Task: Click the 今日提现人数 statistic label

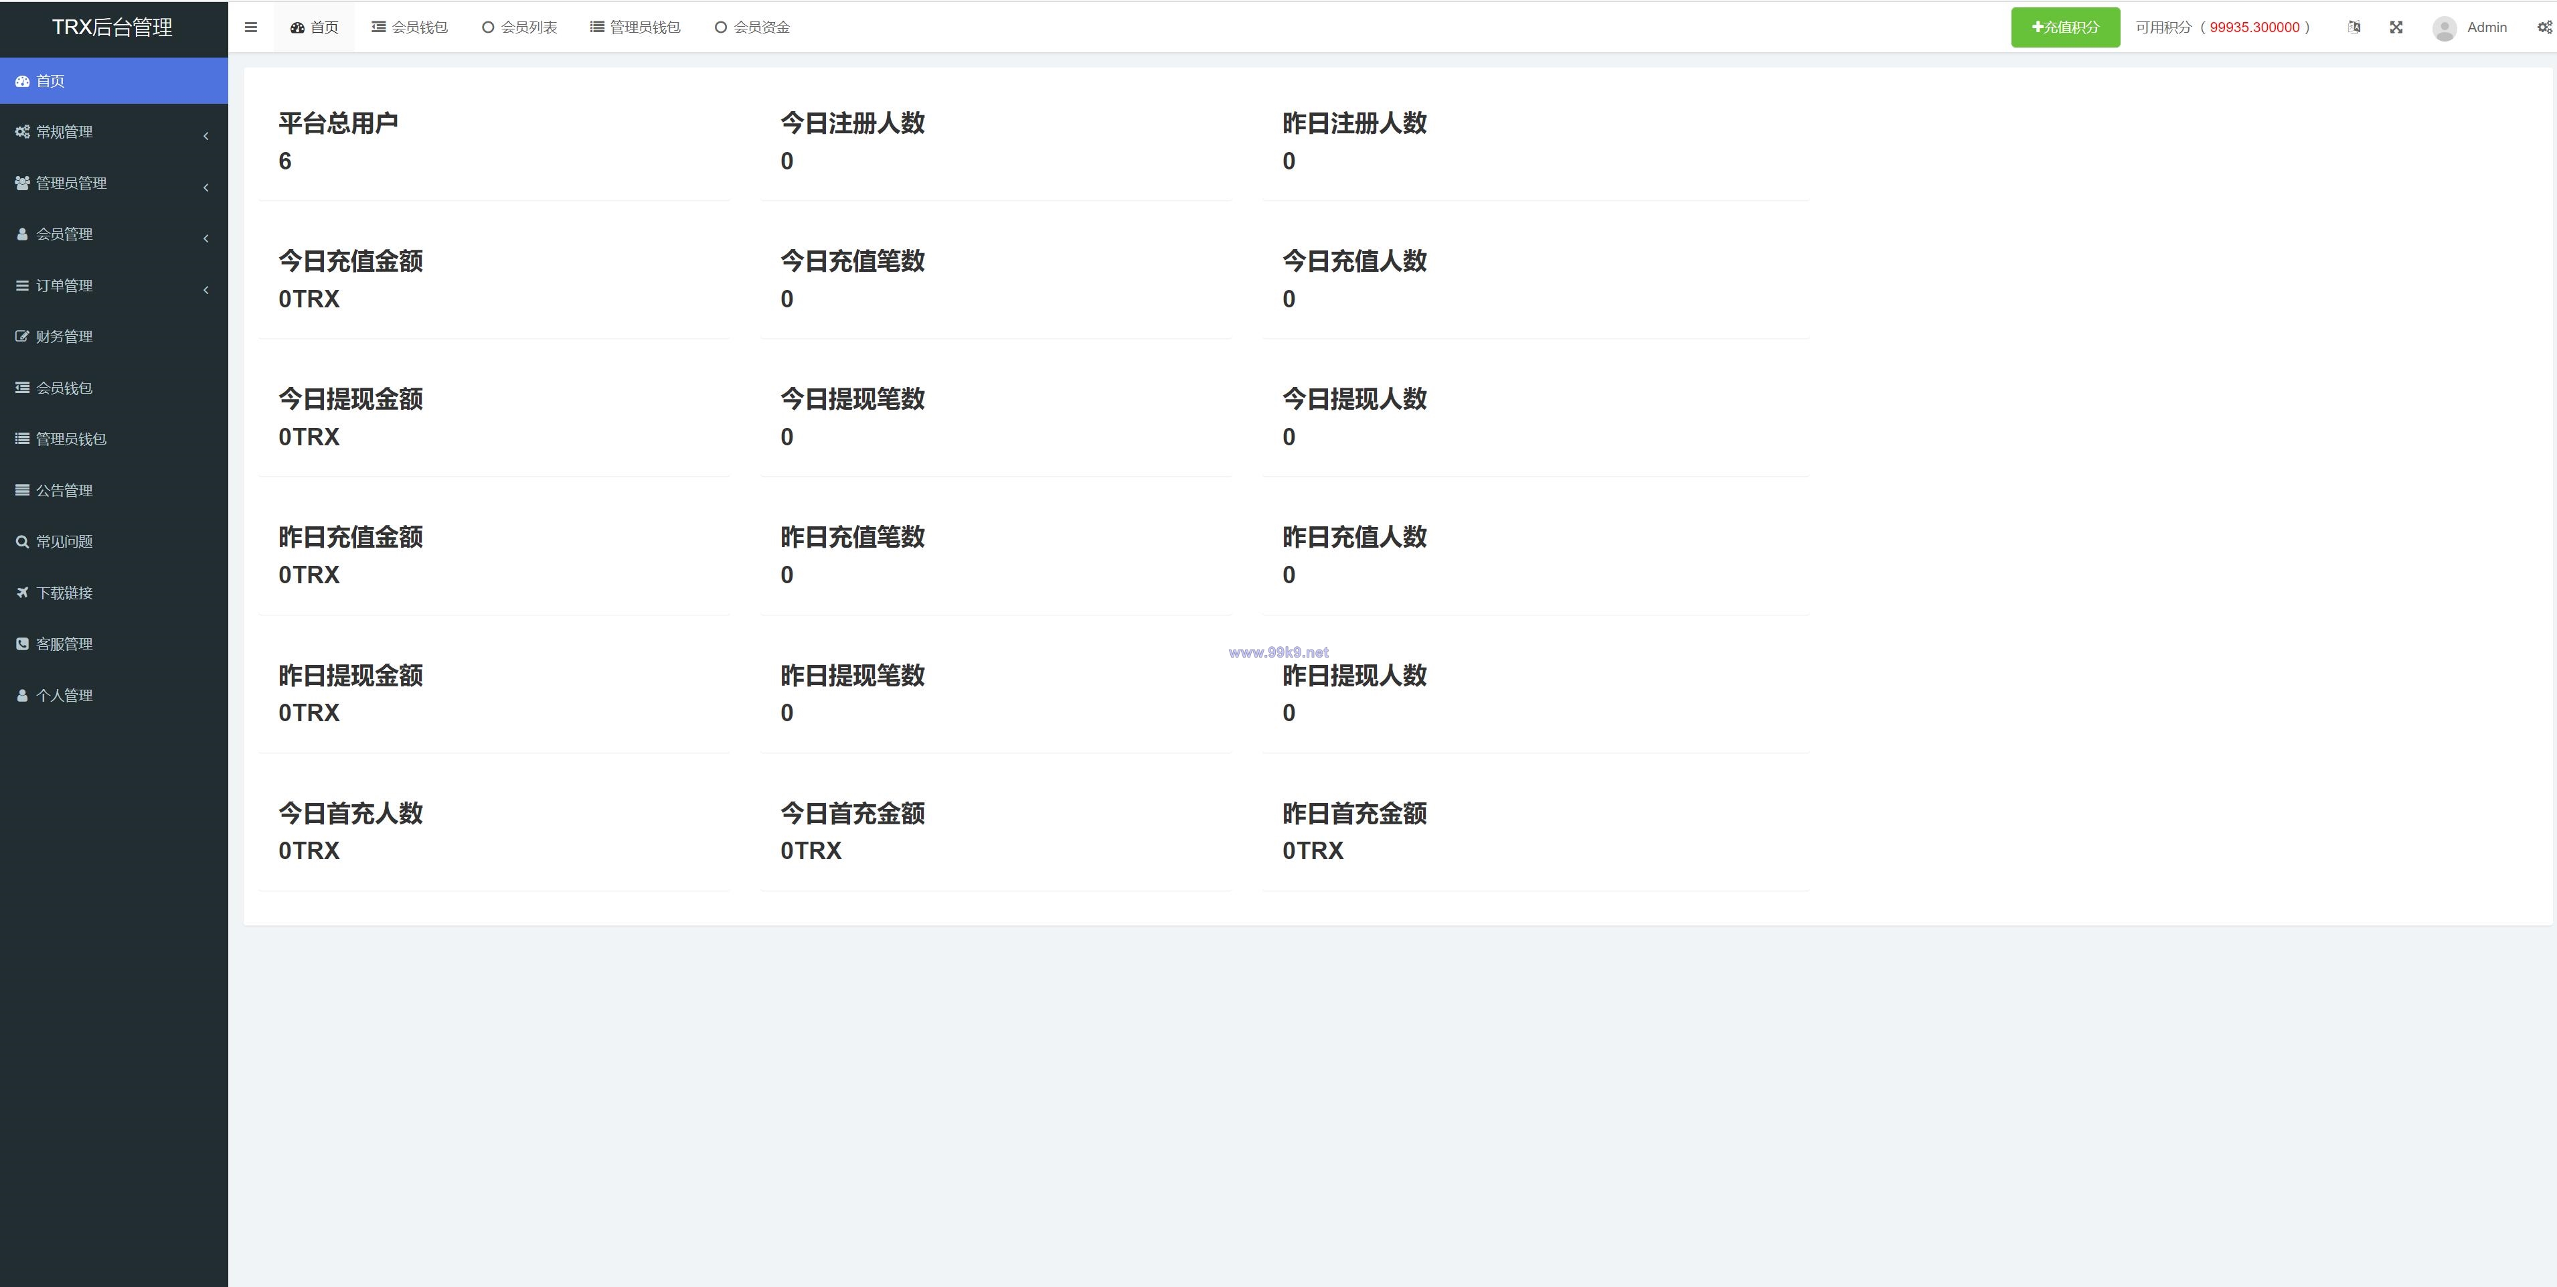Action: 1355,399
